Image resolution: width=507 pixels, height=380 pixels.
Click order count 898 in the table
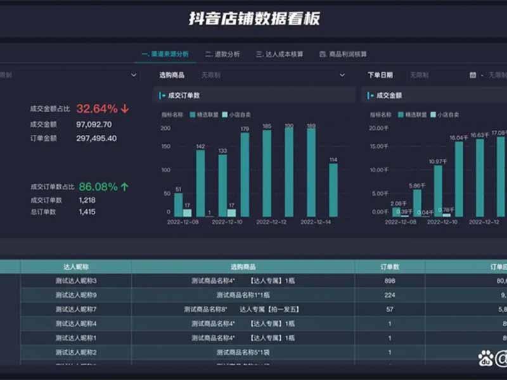click(390, 281)
